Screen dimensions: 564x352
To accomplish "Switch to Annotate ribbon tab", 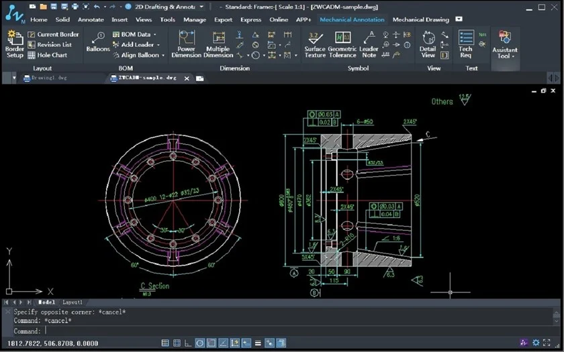I will tap(91, 19).
